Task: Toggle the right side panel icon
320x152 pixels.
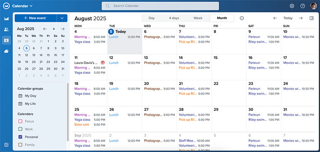Action: (x=312, y=18)
